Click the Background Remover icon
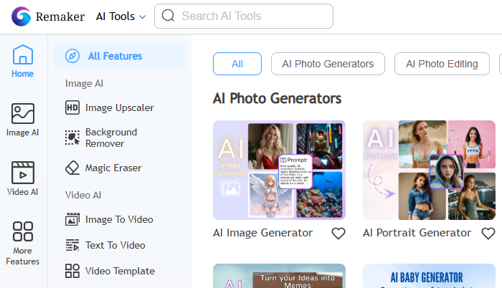Viewport: 502px width, 288px height. 72,138
